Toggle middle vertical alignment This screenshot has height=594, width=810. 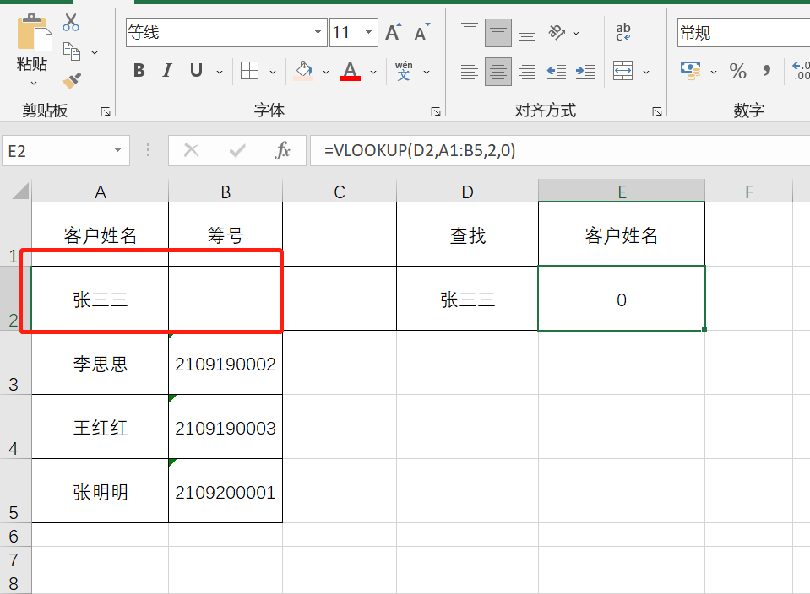[x=498, y=33]
